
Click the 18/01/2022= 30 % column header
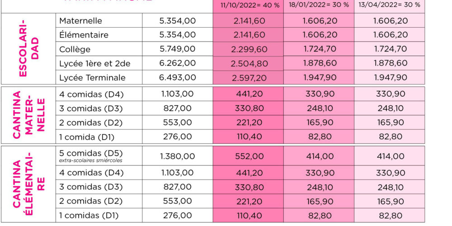pos(319,5)
